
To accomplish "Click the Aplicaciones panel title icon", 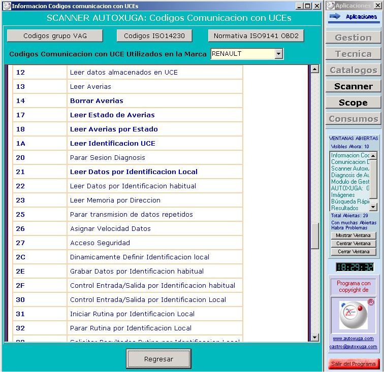I will coord(331,6).
